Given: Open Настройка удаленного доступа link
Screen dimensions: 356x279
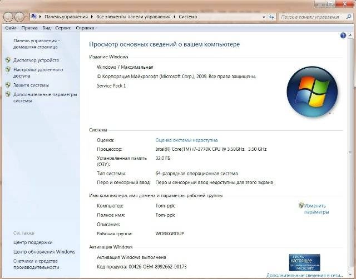Looking at the screenshot, I should [38, 73].
